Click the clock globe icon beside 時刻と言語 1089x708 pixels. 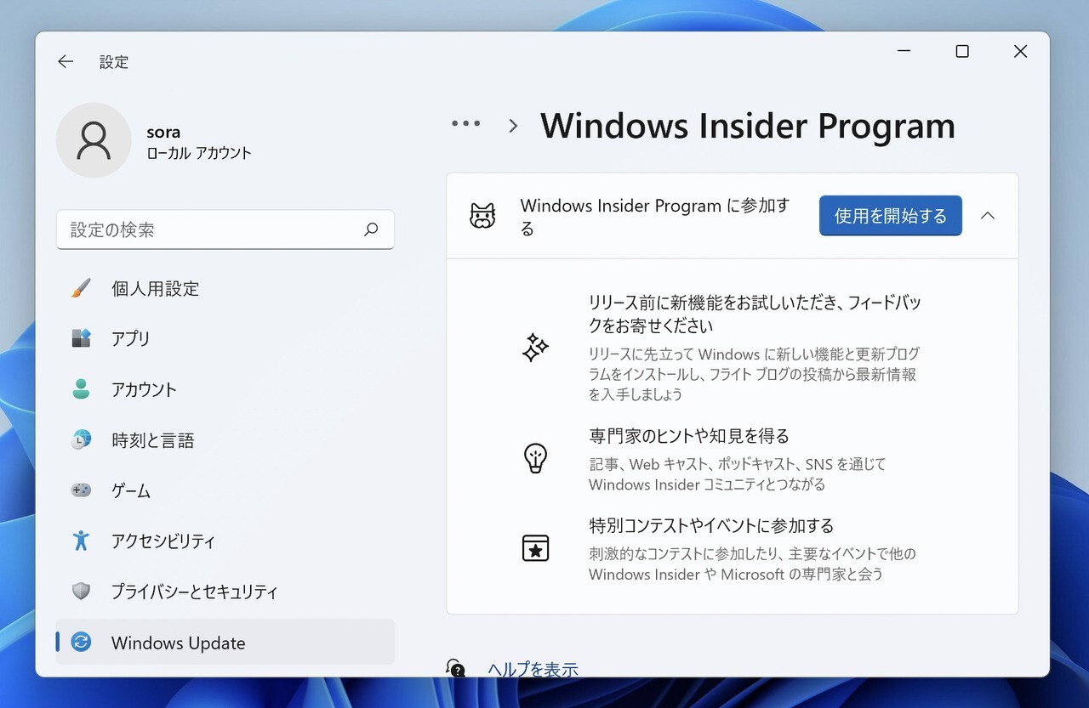tap(81, 439)
